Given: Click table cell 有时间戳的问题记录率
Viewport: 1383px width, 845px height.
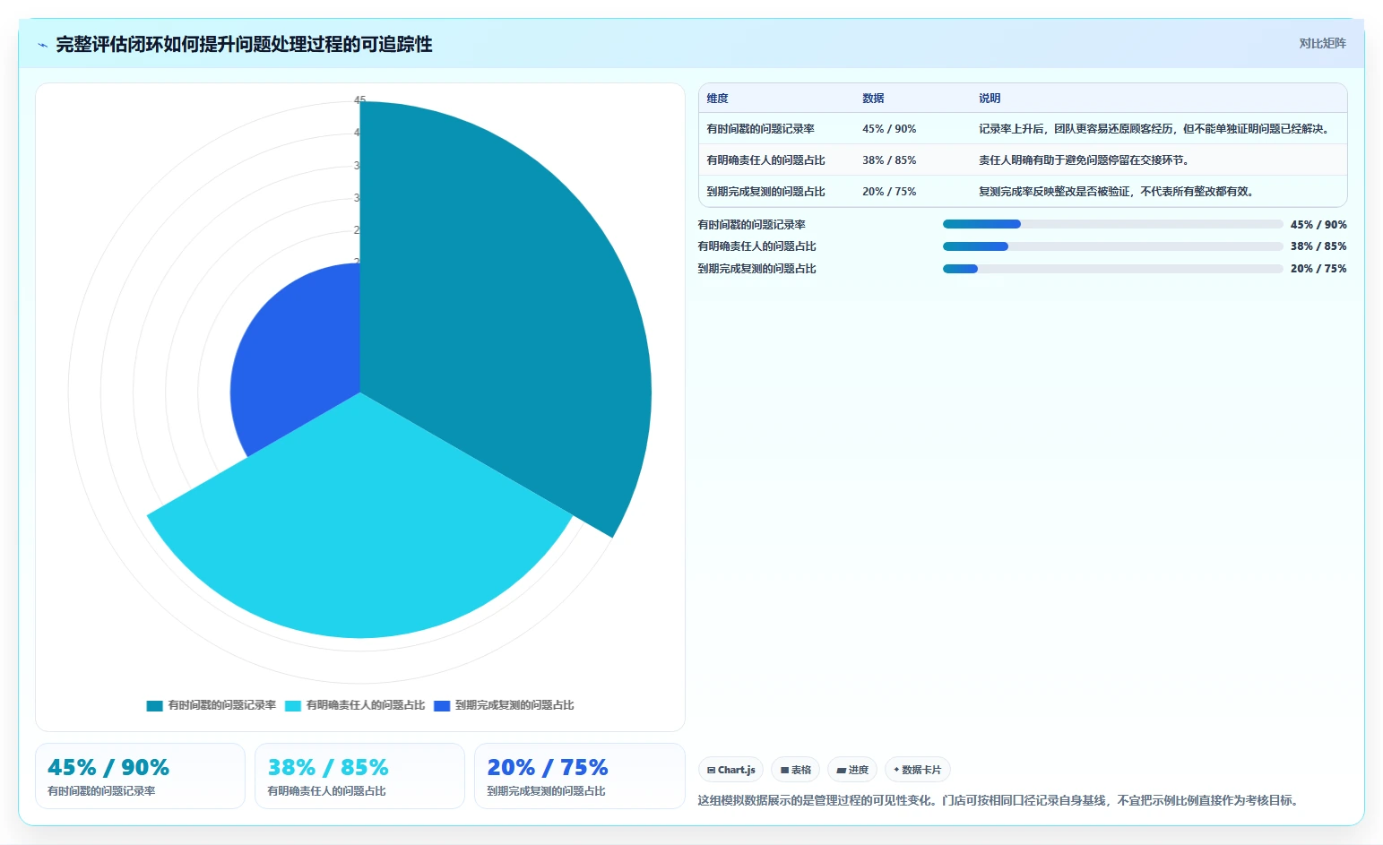Looking at the screenshot, I should tap(760, 129).
